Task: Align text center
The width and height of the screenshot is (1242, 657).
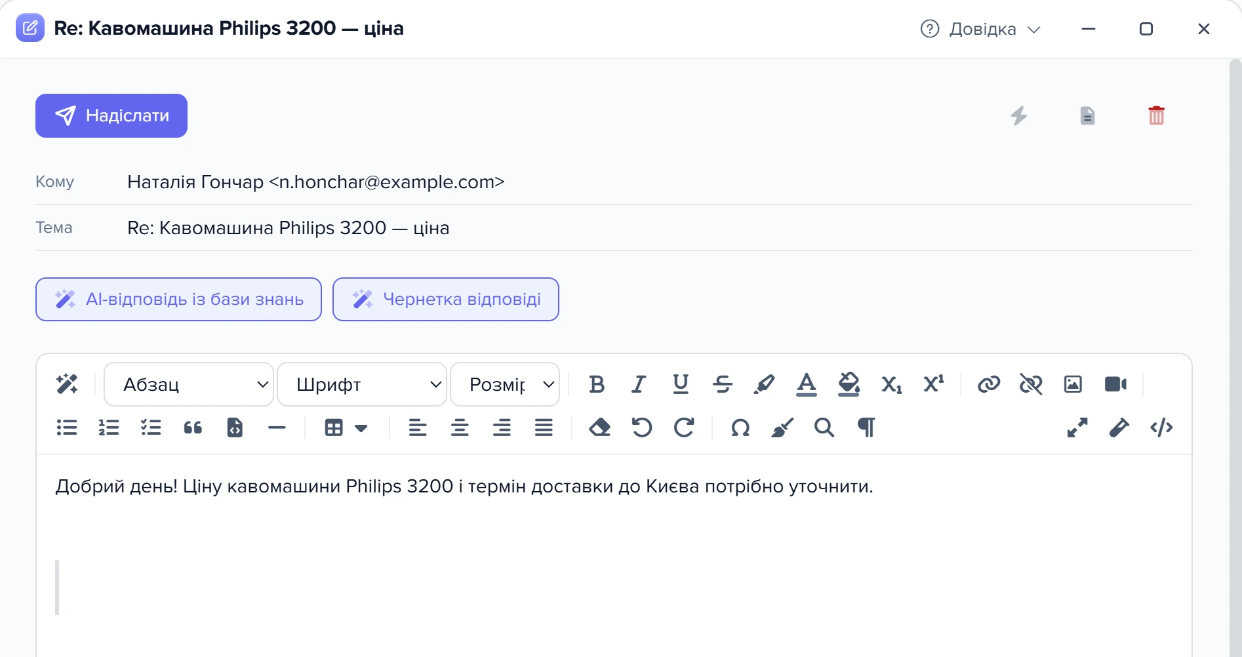Action: pos(460,428)
